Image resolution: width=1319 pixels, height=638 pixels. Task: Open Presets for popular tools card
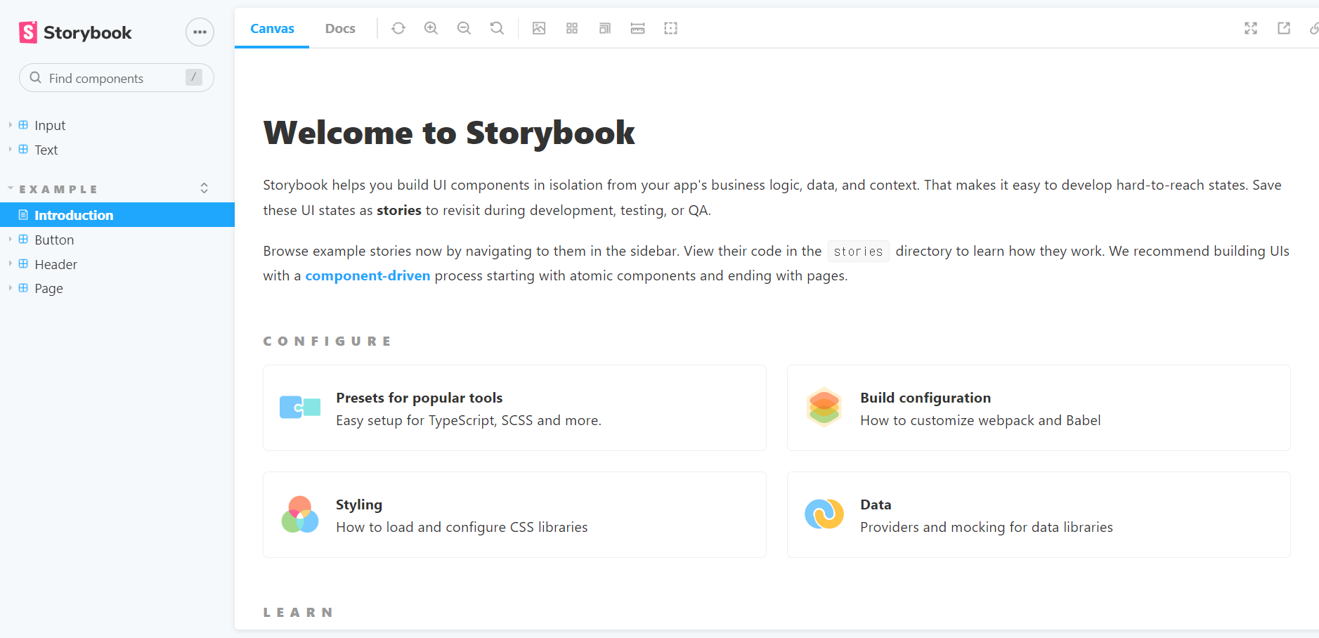point(514,408)
